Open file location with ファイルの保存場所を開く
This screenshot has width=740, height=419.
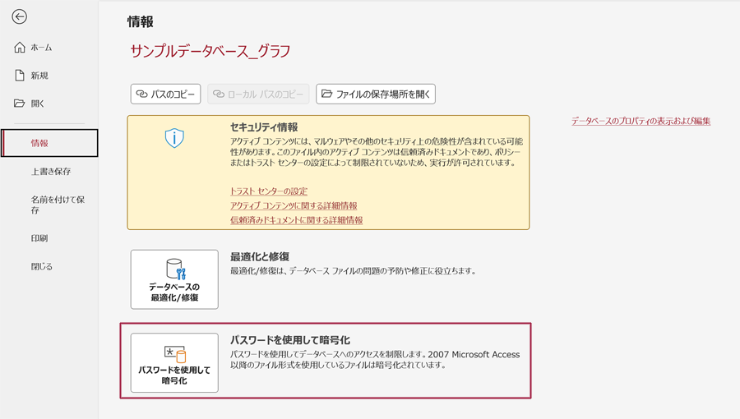point(376,94)
